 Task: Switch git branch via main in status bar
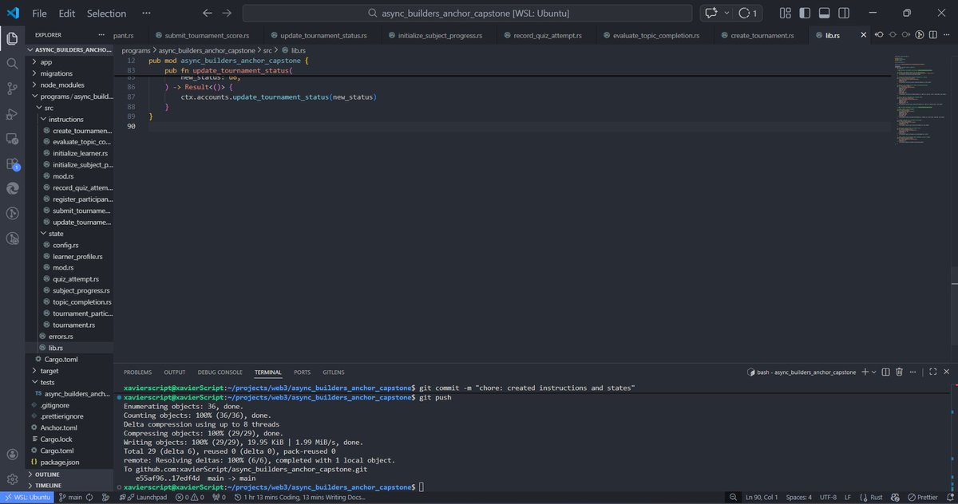[69, 498]
